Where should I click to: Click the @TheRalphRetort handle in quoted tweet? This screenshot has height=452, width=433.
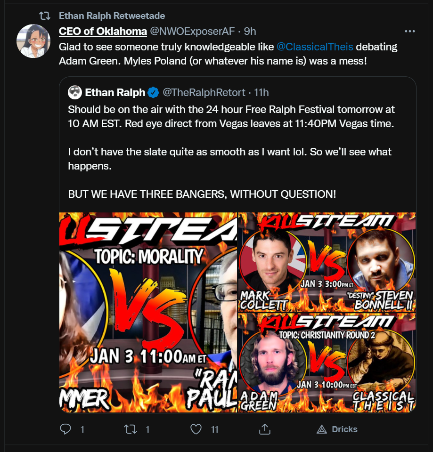click(204, 93)
